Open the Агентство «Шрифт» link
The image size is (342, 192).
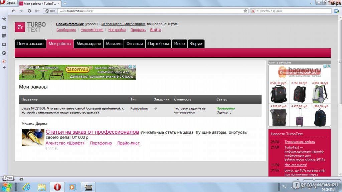65,143
